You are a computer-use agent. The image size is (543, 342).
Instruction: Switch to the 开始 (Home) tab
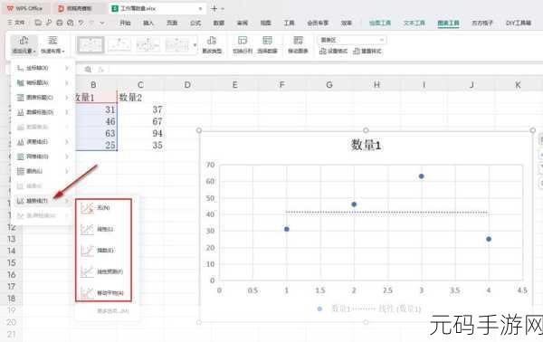tap(125, 23)
